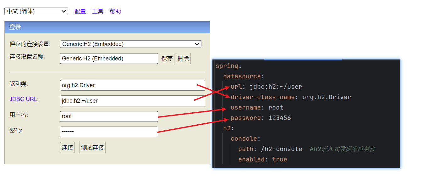The width and height of the screenshot is (428, 192).
Task: Click the 密码 label
Action: coord(16,130)
